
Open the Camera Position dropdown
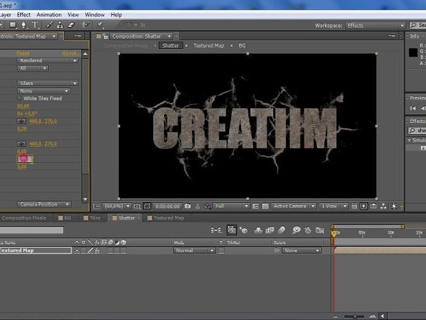pyautogui.click(x=44, y=204)
